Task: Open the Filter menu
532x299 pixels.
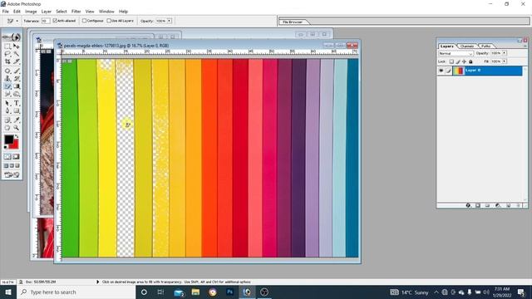Action: click(76, 12)
